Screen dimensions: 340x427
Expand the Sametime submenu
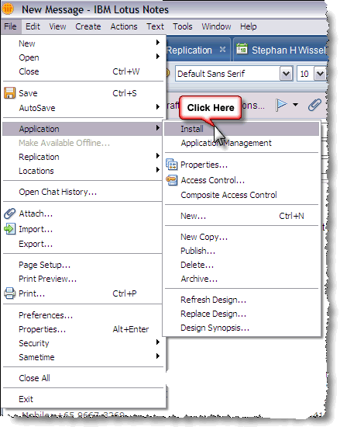coord(158,356)
